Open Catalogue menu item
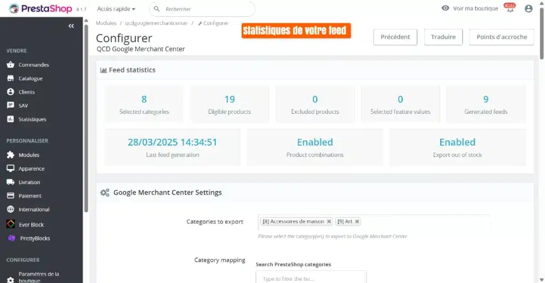Image resolution: width=545 pixels, height=283 pixels. 30,79
